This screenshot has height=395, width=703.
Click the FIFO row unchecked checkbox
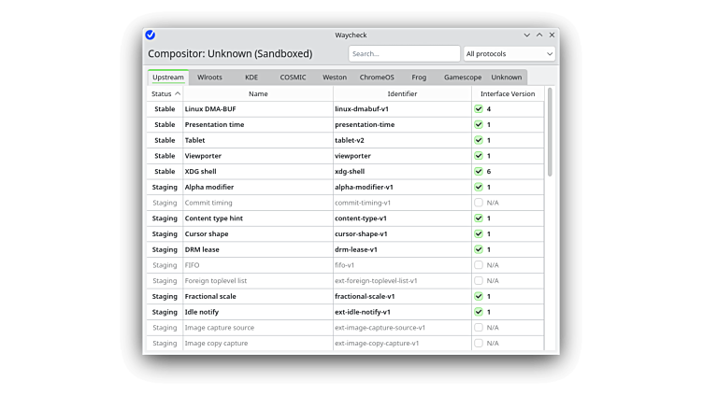pyautogui.click(x=479, y=265)
